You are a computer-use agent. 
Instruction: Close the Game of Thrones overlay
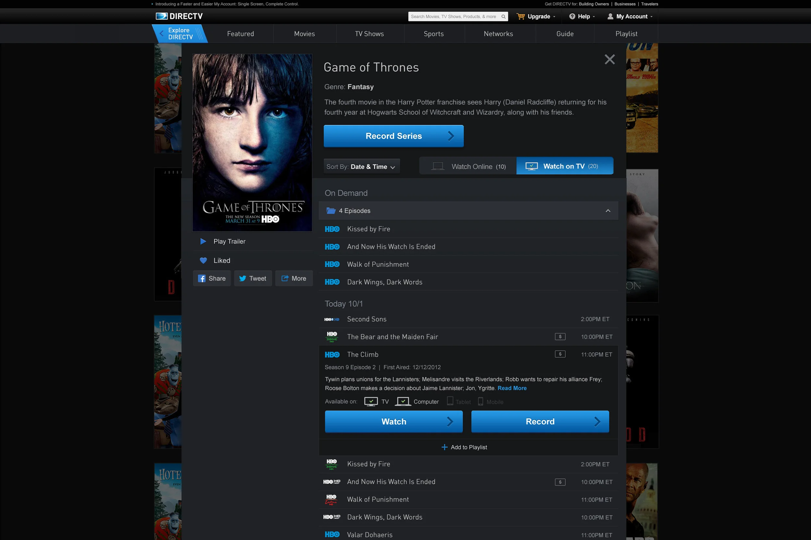click(x=610, y=59)
